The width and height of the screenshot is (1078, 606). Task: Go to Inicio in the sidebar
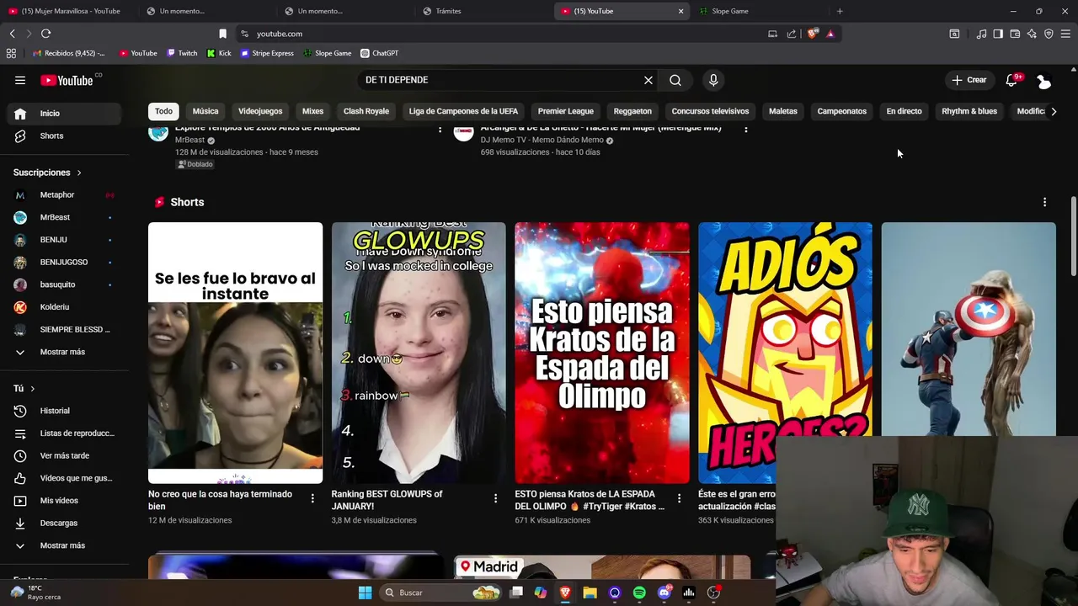tap(64, 113)
